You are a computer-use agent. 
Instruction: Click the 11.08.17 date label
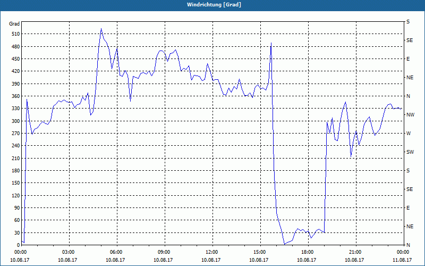pos(402,260)
